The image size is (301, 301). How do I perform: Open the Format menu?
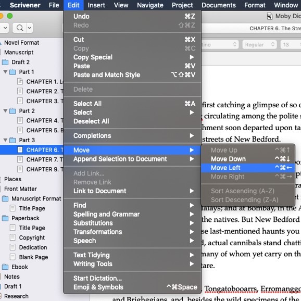click(255, 5)
